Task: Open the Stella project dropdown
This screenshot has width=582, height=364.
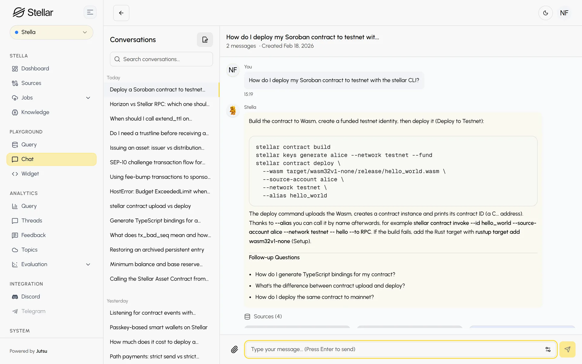Action: pos(52,32)
